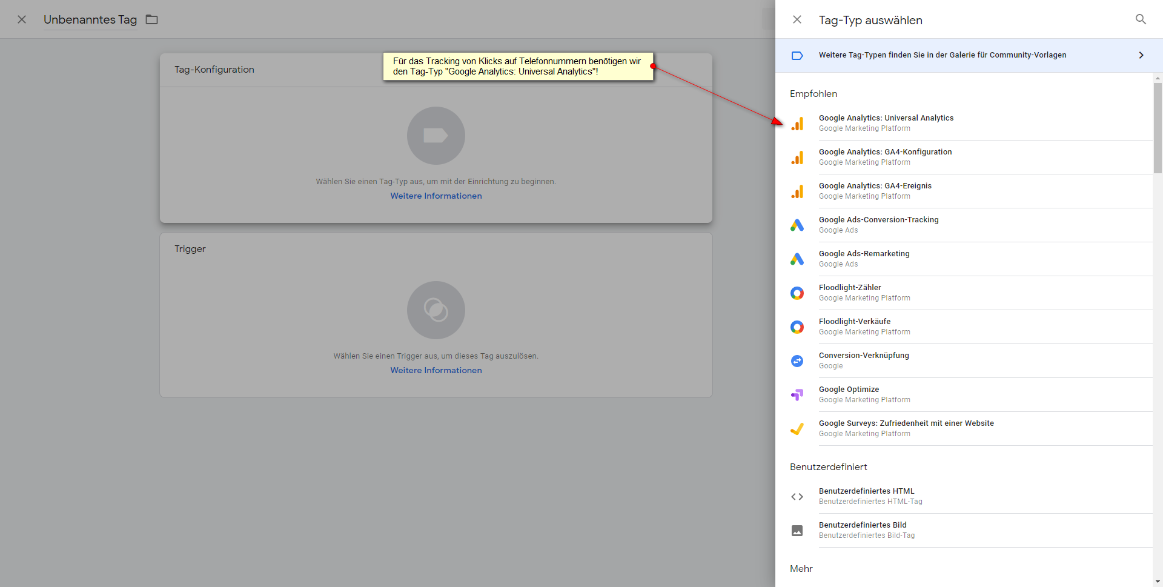
Task: Click the tag outline icon in the gallery banner
Action: point(797,55)
